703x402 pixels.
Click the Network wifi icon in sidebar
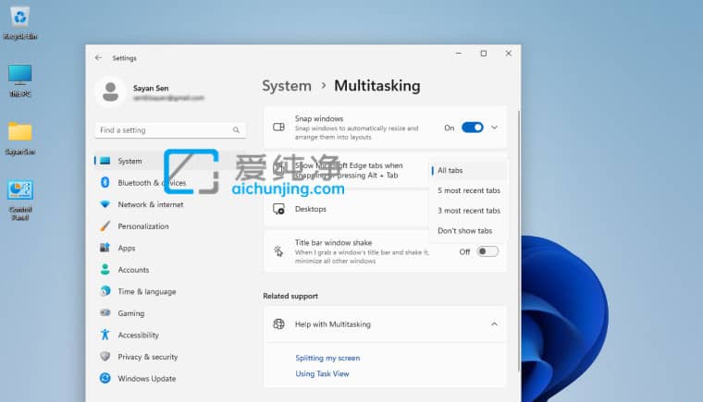click(x=105, y=204)
